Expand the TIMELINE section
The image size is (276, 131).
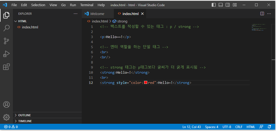point(47,121)
